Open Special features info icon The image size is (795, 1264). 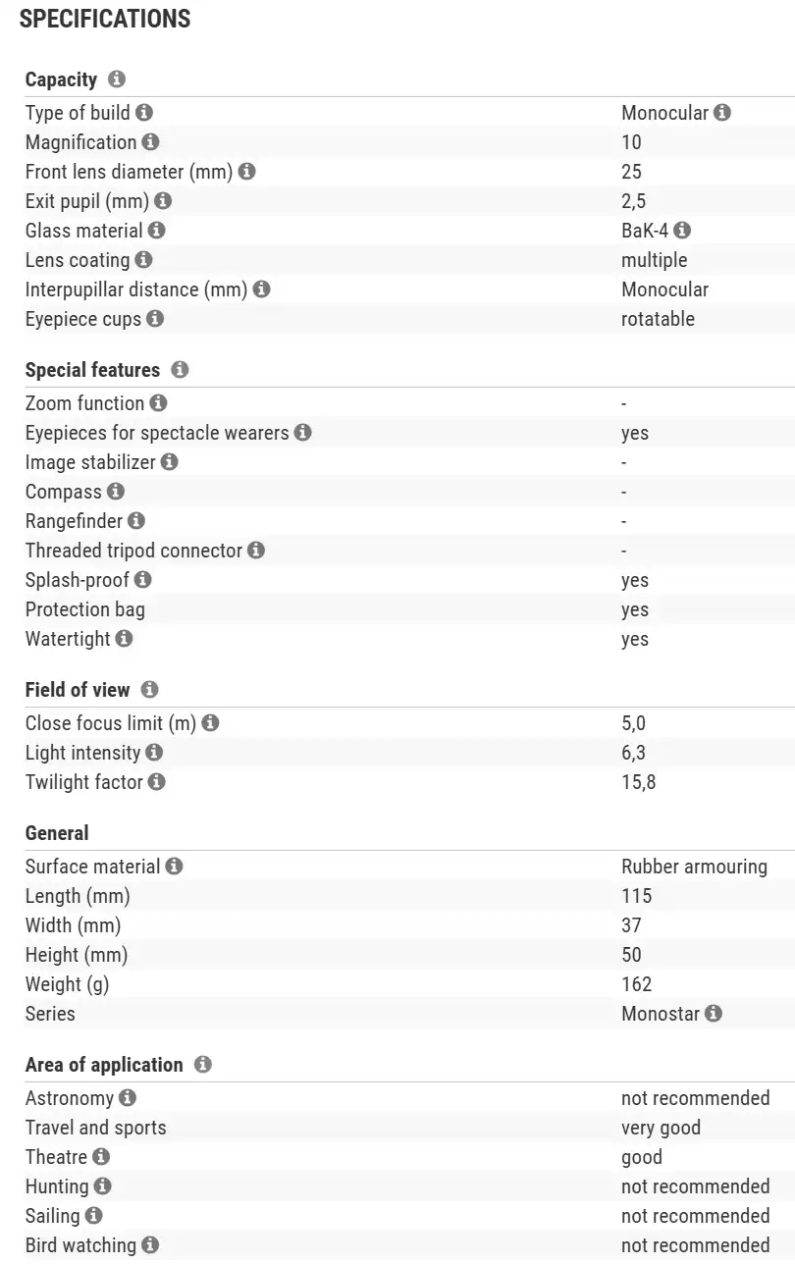(x=180, y=370)
